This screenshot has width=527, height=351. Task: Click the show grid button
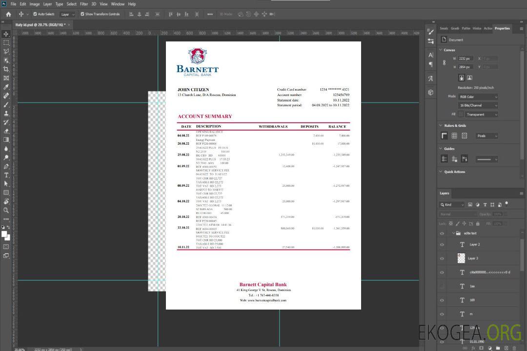[x=454, y=136]
